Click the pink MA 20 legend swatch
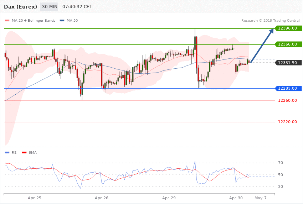This screenshot has height=205, width=303. point(7,20)
